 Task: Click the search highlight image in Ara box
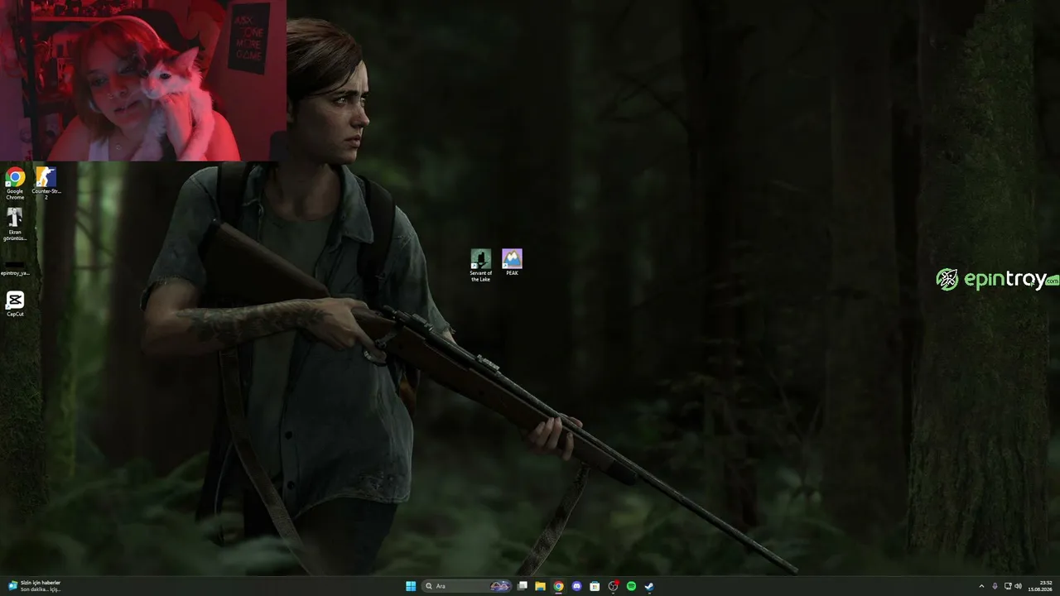coord(500,586)
